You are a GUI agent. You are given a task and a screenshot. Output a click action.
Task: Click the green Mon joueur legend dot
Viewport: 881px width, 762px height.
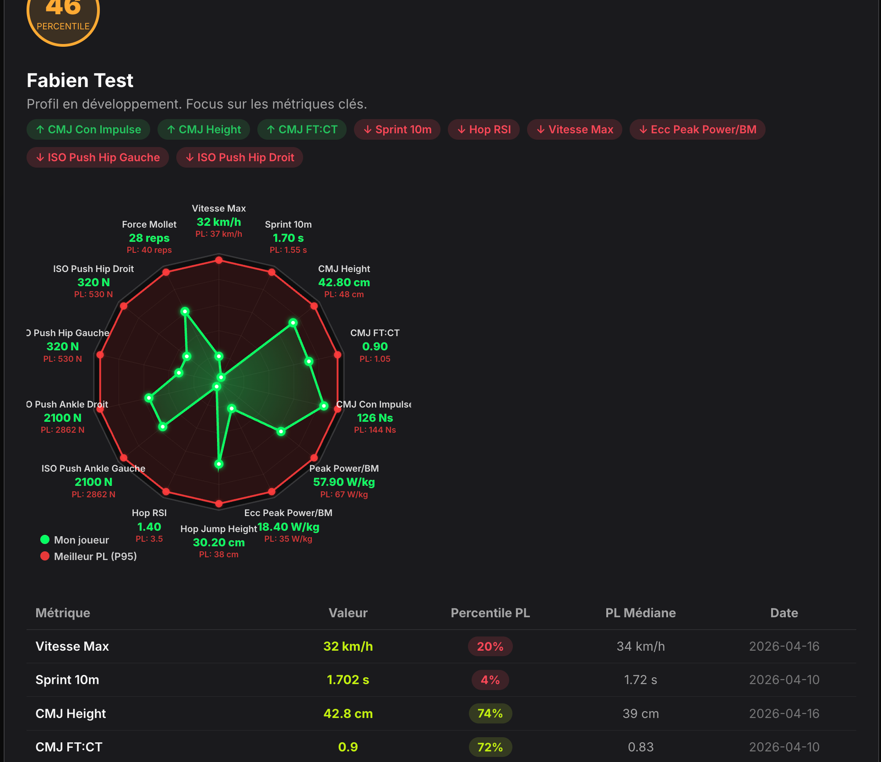[45, 540]
